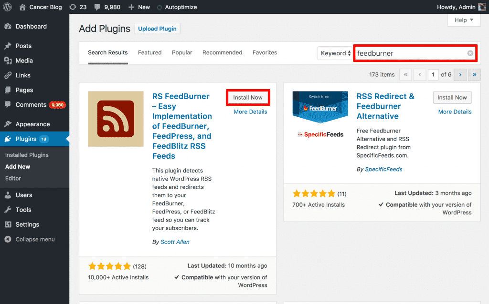Select the Plugins plug icon
Image resolution: width=489 pixels, height=304 pixels.
click(x=9, y=139)
